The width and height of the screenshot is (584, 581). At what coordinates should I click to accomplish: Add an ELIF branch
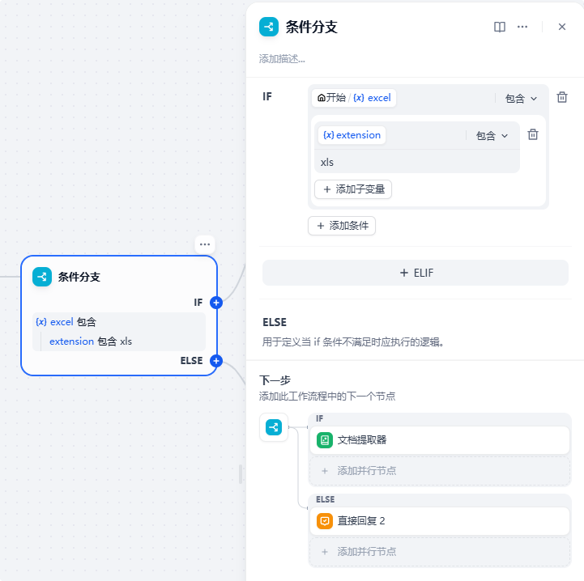coord(416,273)
